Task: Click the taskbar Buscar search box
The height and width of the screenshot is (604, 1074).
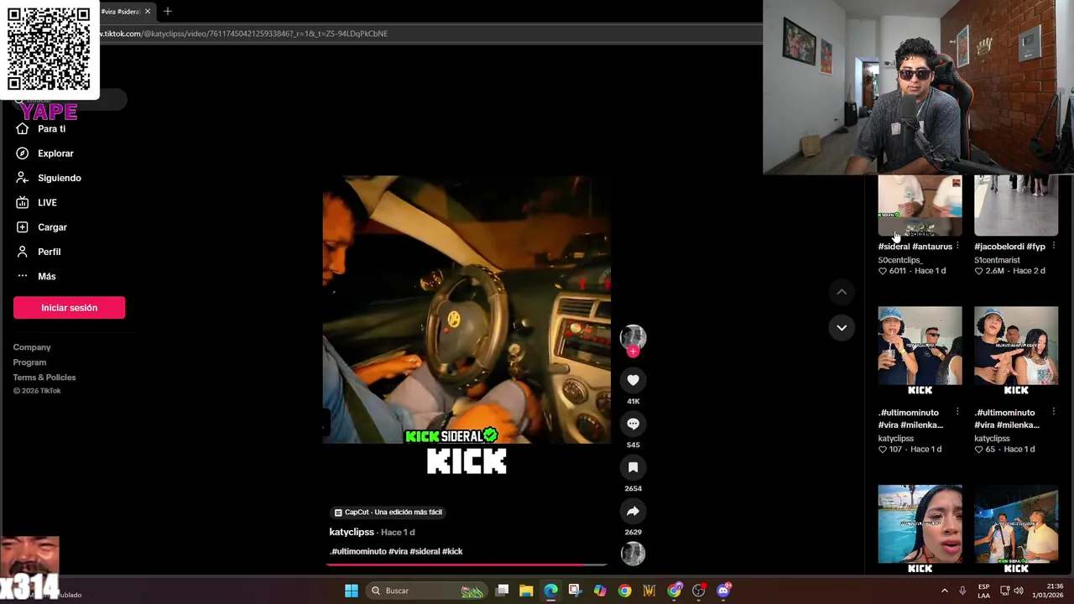Action: click(x=428, y=591)
